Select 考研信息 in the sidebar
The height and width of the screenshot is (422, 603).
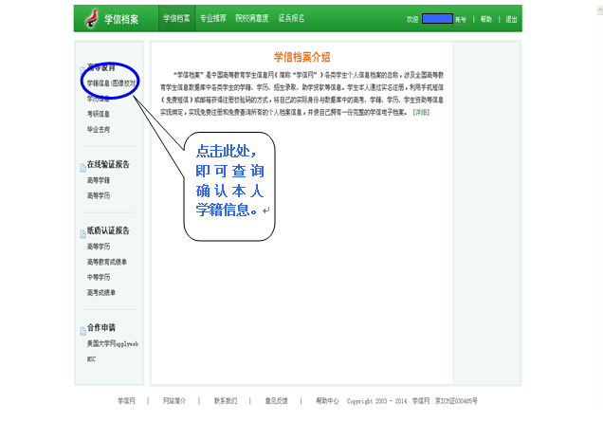click(99, 114)
